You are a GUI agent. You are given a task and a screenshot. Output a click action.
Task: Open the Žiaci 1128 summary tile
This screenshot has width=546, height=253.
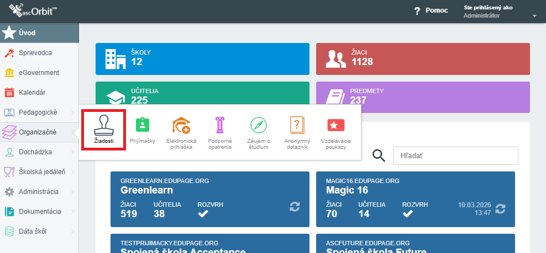pos(423,59)
